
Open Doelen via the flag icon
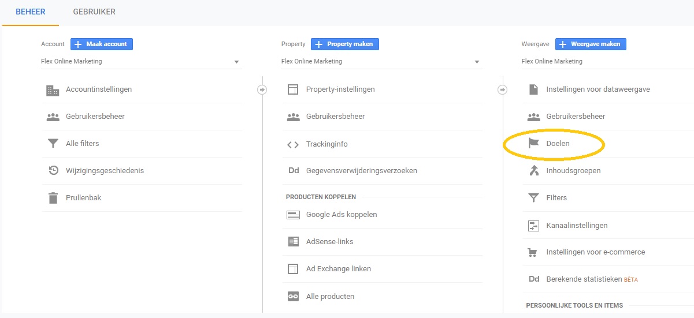534,144
